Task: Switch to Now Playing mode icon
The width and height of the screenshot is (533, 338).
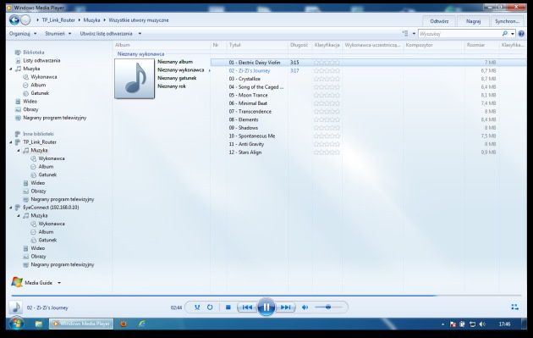Action: point(514,308)
